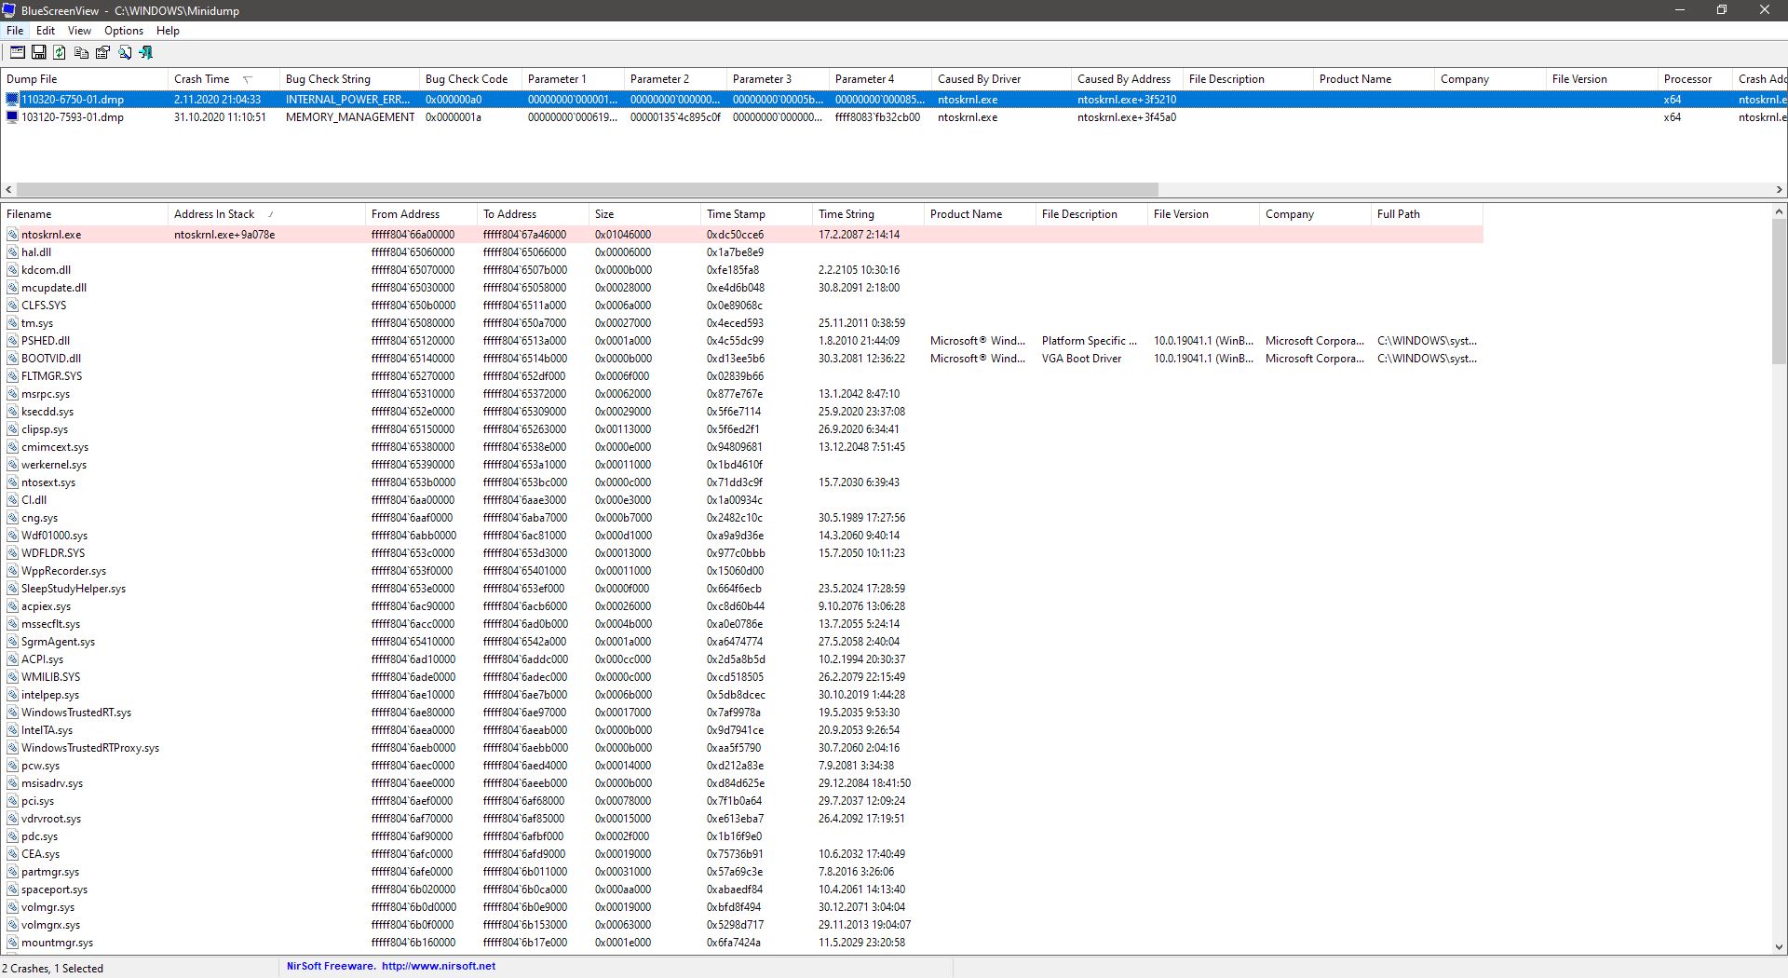Select the ntoskrnl.exe row in driver list
This screenshot has width=1788, height=978.
click(51, 235)
